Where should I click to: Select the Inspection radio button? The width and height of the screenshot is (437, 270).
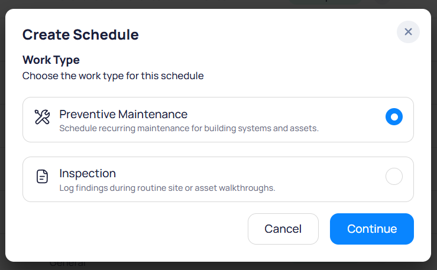point(394,177)
